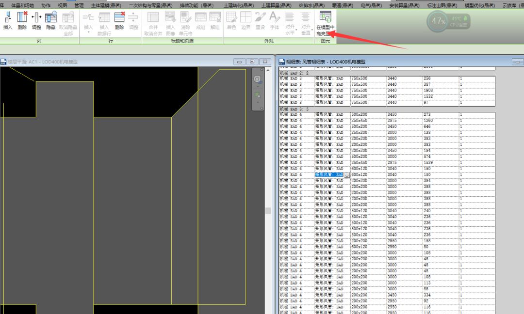Image resolution: width=524 pixels, height=314 pixels.
Task: Click the zoom region icon in navigation bar
Action: [x=257, y=95]
